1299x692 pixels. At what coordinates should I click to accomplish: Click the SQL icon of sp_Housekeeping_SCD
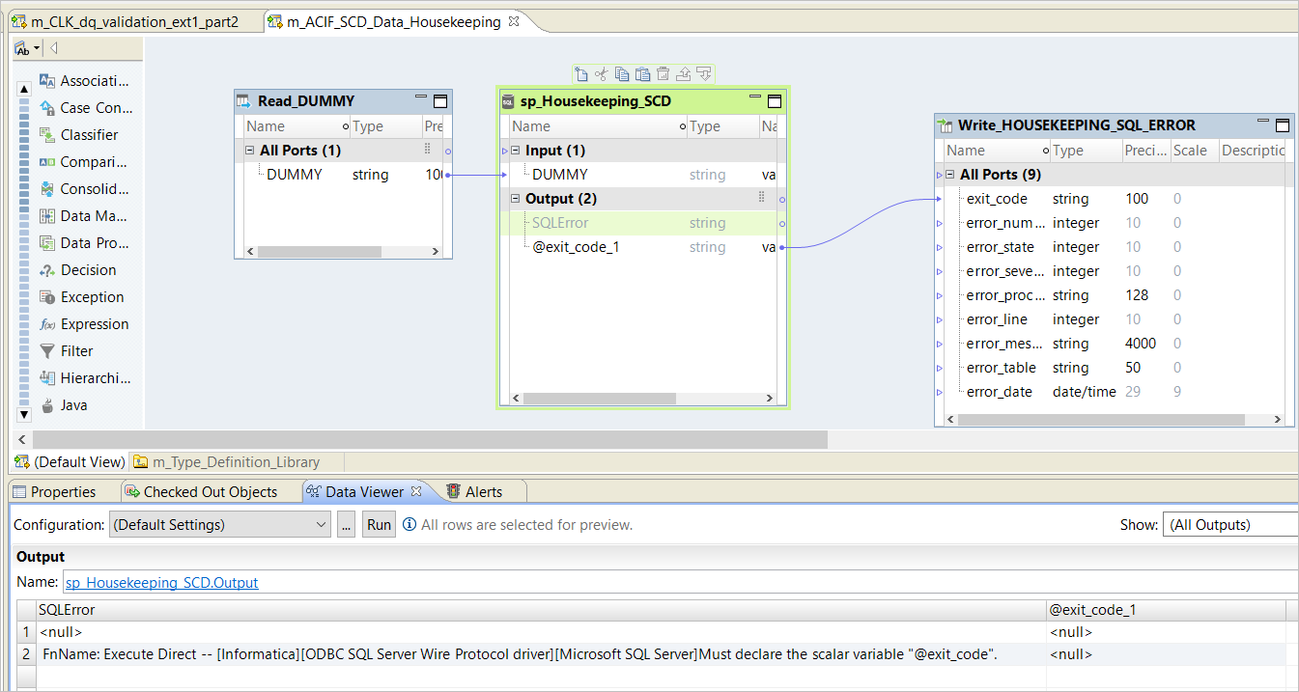tap(508, 101)
